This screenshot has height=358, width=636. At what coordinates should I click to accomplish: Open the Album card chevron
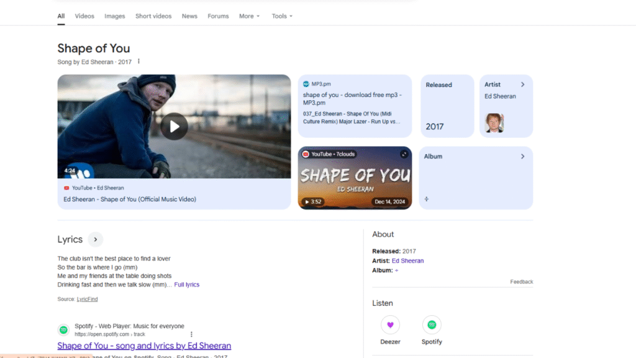point(523,156)
